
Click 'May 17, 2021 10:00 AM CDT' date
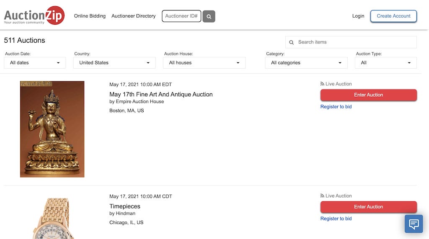(141, 196)
